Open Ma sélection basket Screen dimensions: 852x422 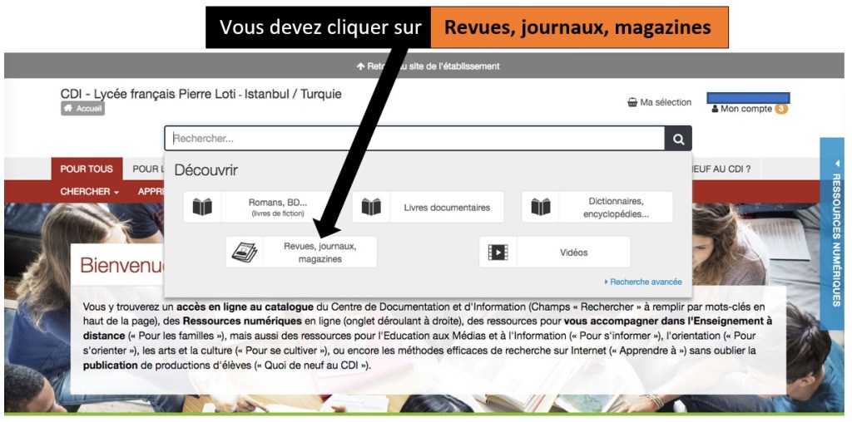[659, 102]
